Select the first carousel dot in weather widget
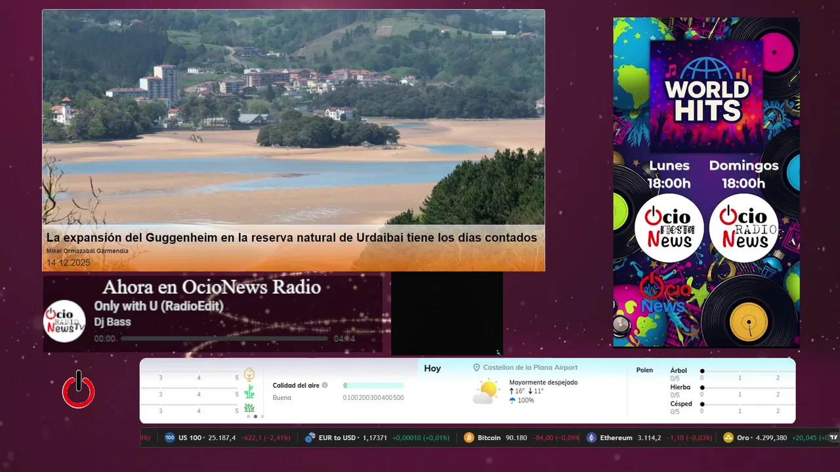Viewport: 840px width, 472px height. [x=248, y=416]
